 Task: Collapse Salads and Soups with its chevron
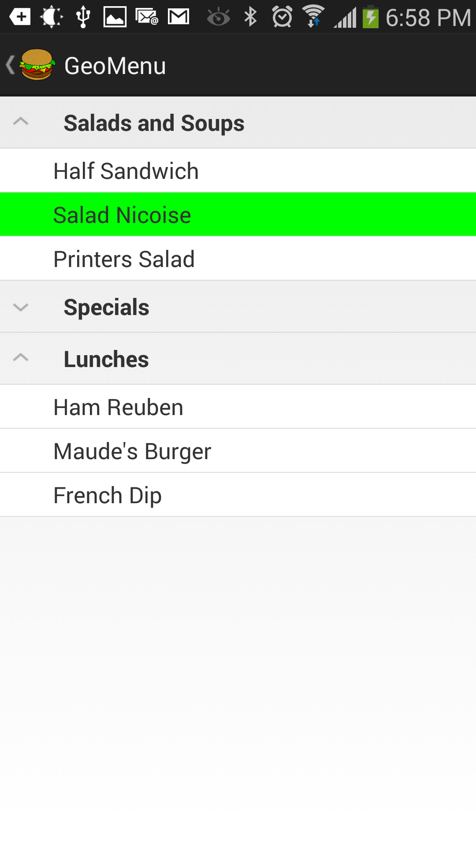coord(21,122)
